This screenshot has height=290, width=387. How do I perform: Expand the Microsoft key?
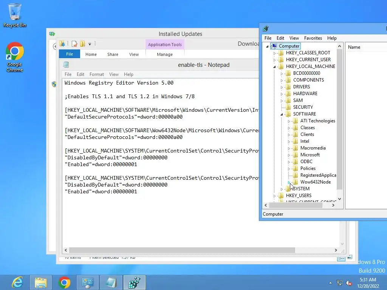[289, 155]
